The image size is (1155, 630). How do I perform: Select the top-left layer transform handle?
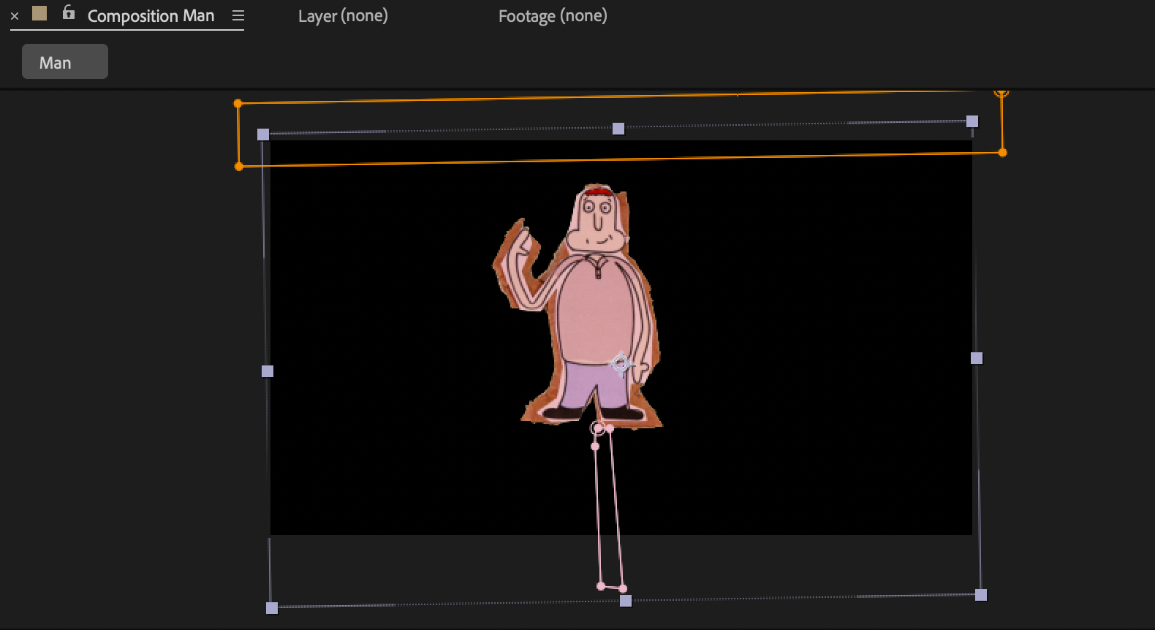pyautogui.click(x=263, y=134)
